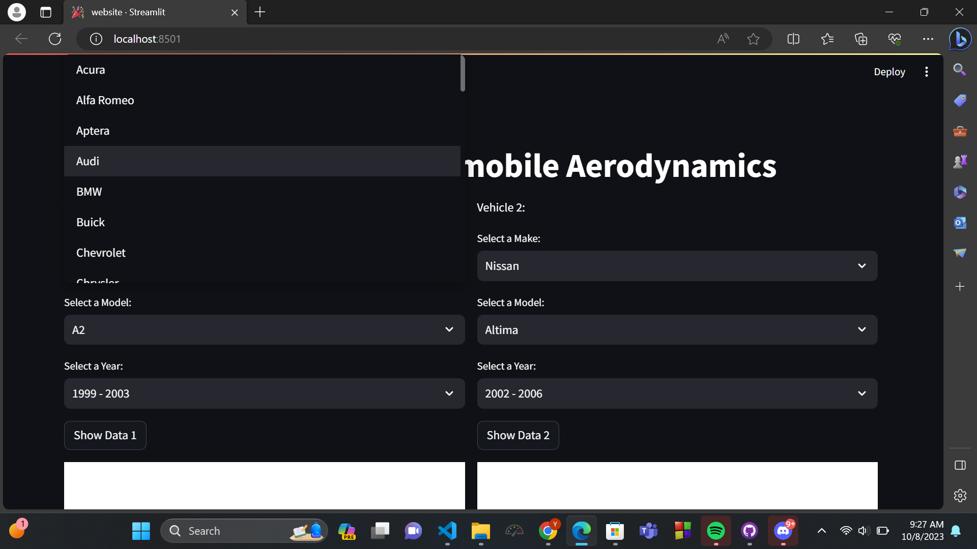Open sidebar settings gear icon
Screen dimensions: 977x549
960,496
